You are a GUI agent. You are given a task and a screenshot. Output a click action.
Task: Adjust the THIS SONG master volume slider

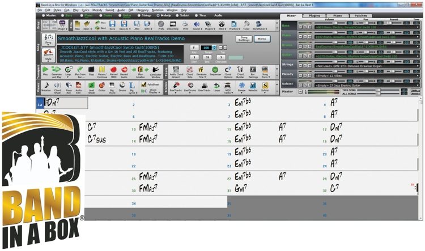click(378, 90)
